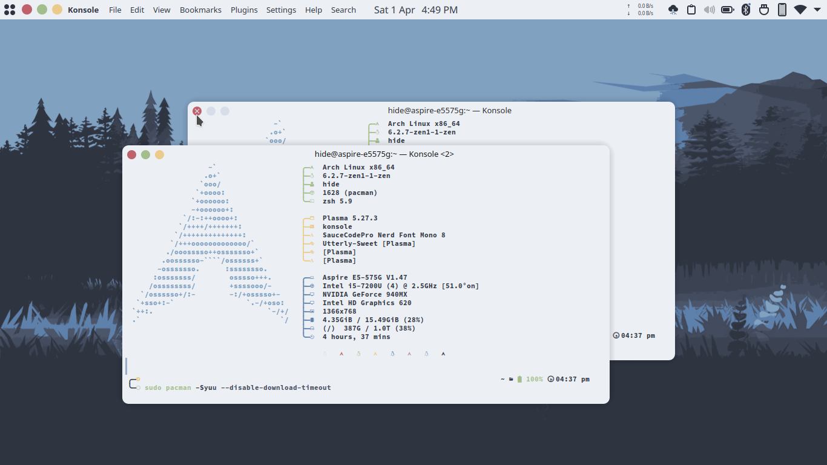Click the back Konsole window title text
827x465 pixels.
(x=450, y=111)
